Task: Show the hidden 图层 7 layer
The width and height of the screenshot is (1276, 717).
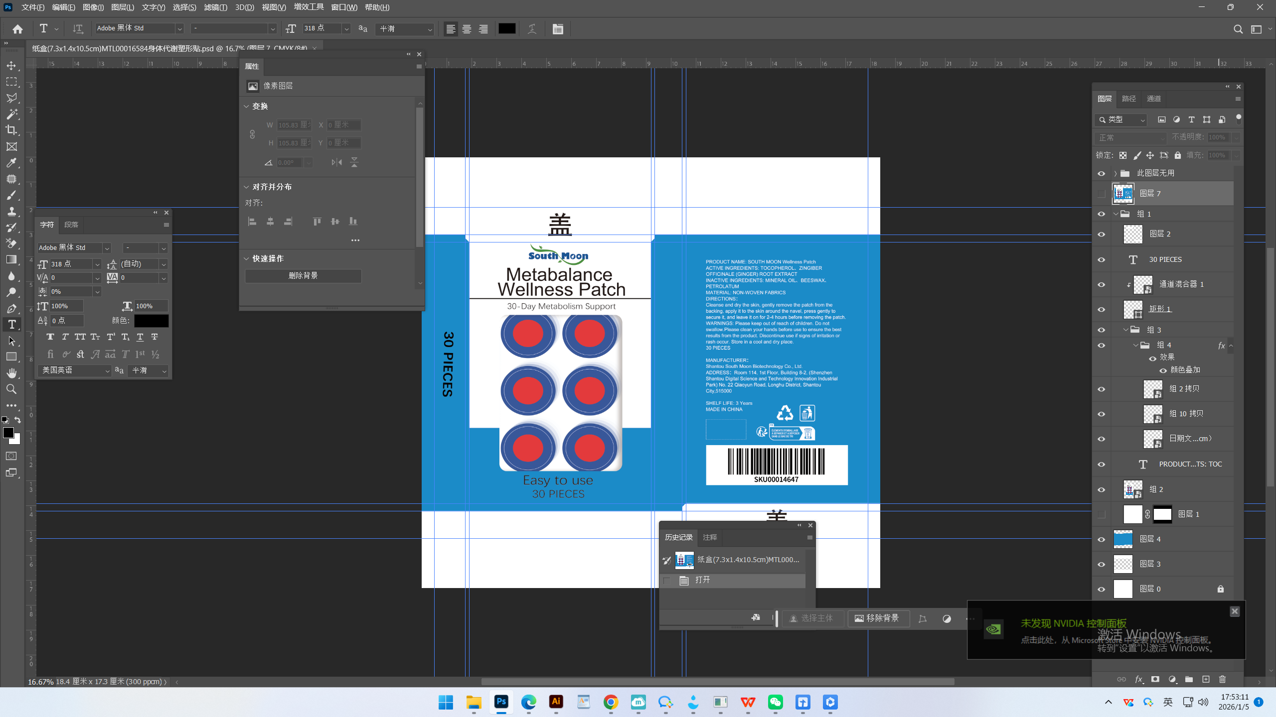Action: [1102, 194]
